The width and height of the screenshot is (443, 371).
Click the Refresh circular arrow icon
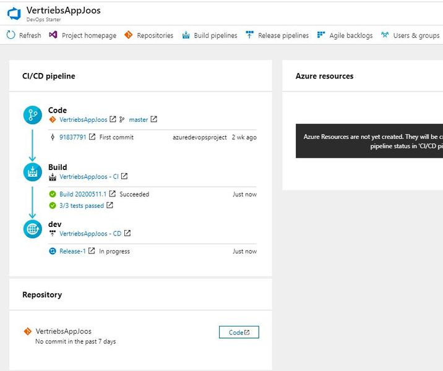11,35
